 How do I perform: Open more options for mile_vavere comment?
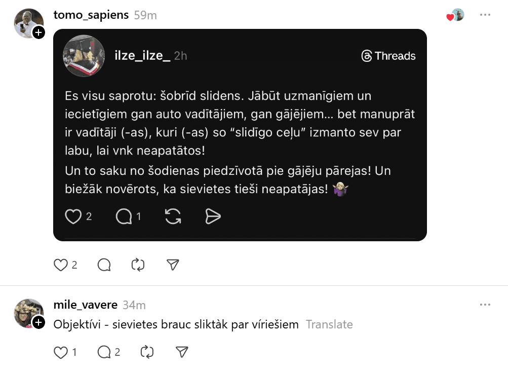485,305
